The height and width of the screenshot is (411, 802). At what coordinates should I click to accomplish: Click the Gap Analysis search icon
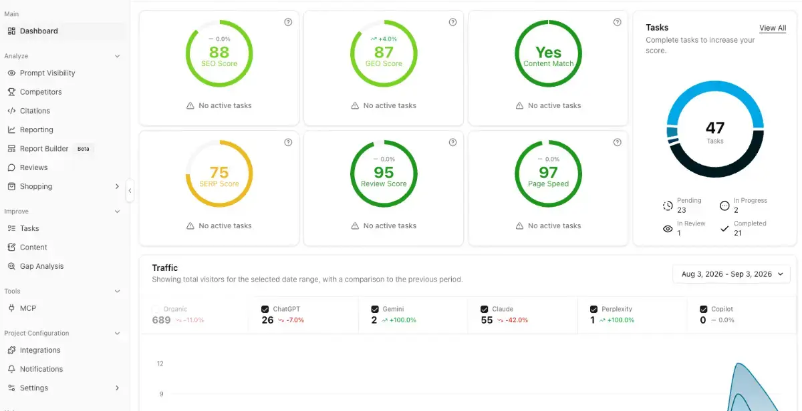click(x=11, y=266)
